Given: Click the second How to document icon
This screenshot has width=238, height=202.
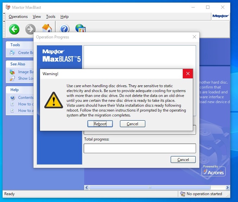Looking at the screenshot, I should click(12, 111).
